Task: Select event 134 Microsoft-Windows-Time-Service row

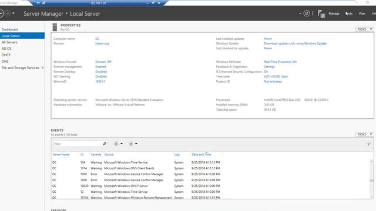Action: tap(136, 162)
